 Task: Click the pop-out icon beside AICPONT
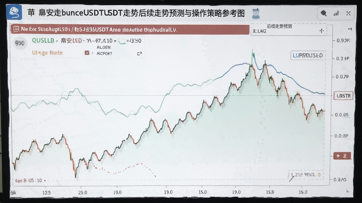pyautogui.click(x=139, y=54)
